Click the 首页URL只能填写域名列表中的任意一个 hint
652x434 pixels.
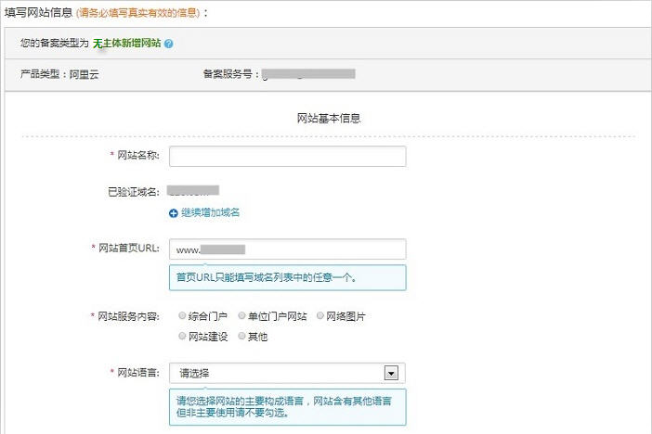point(288,277)
